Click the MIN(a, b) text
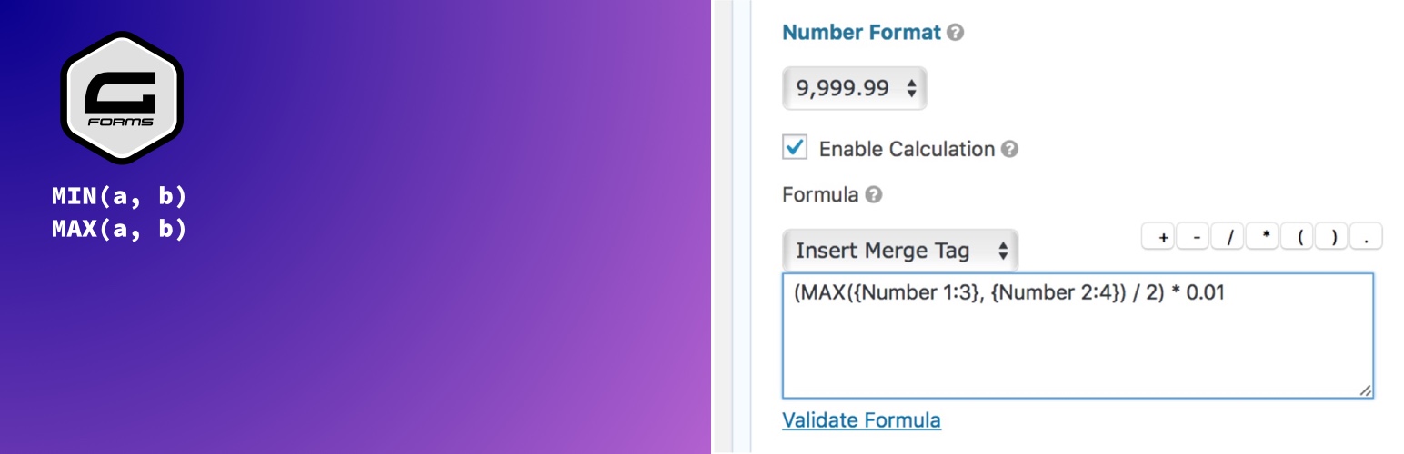1404x454 pixels. [x=119, y=196]
